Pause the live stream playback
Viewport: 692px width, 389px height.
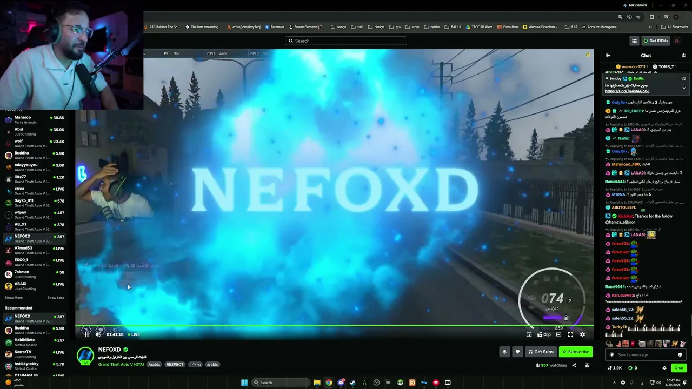pos(86,334)
